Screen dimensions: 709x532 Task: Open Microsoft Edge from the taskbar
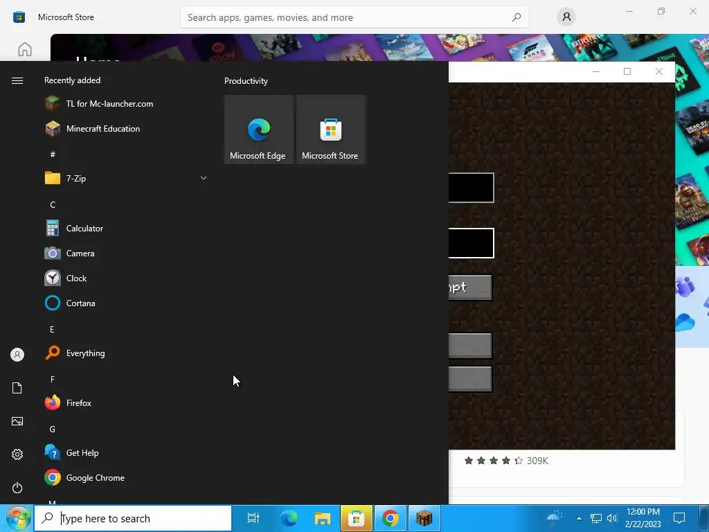289,518
